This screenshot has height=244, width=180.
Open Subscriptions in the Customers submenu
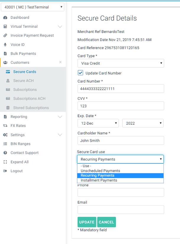click(25, 90)
